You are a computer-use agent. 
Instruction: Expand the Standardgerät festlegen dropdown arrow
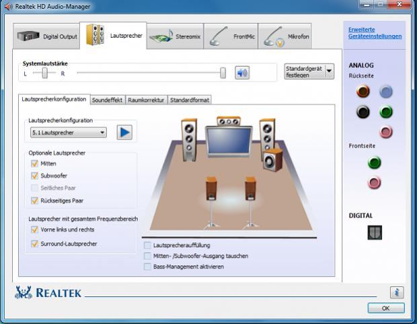(x=330, y=71)
